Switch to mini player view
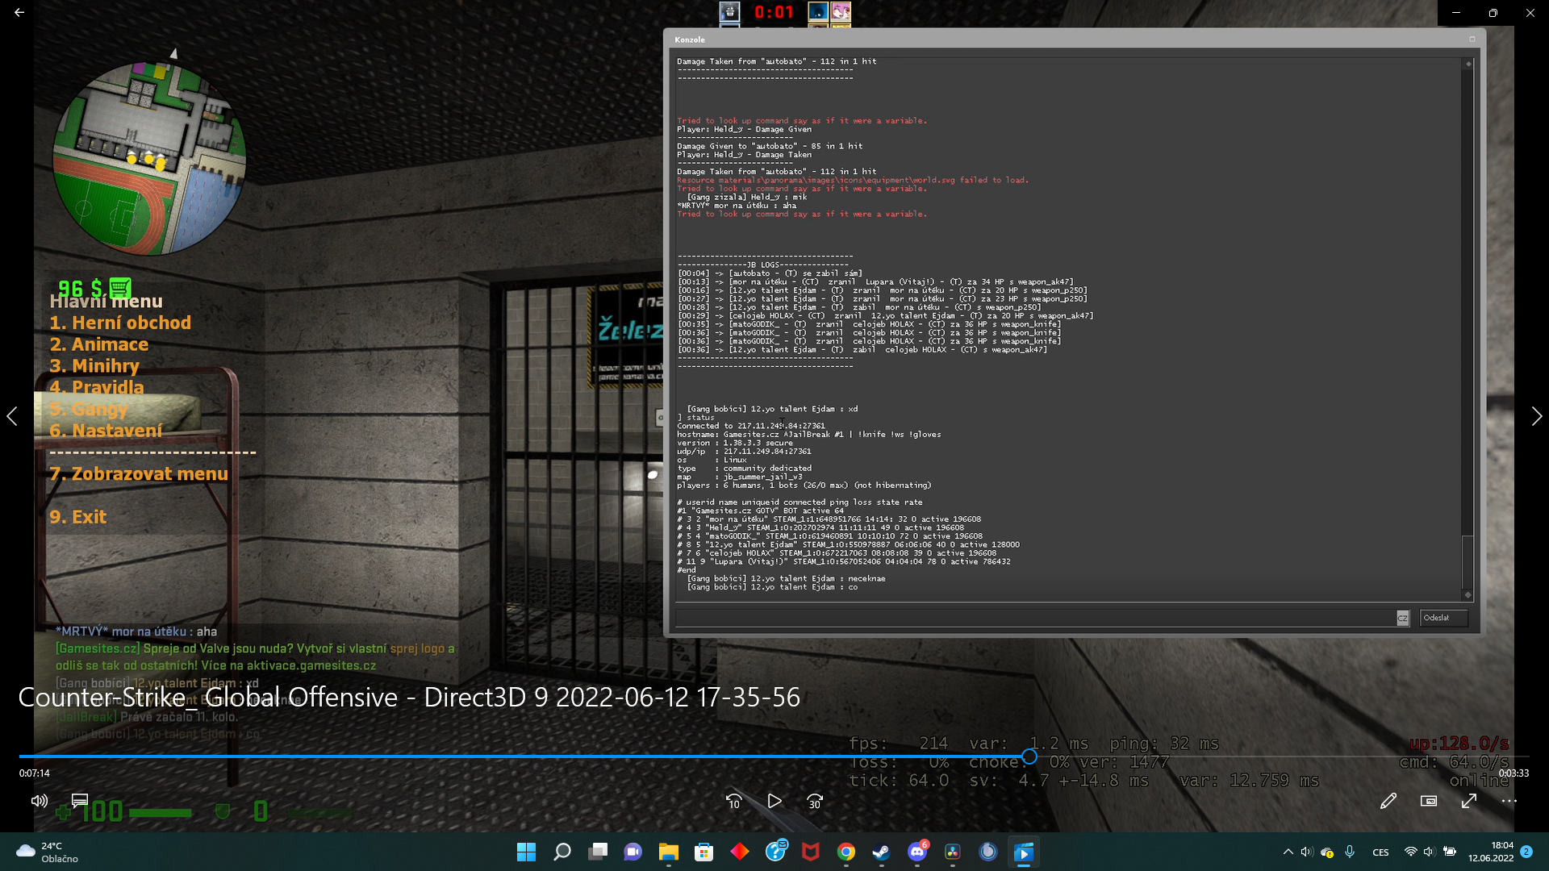1549x871 pixels. pyautogui.click(x=1428, y=801)
